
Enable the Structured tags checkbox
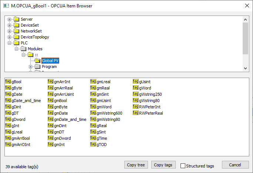click(x=183, y=166)
